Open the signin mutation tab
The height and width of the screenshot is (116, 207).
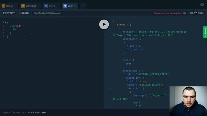coord(9,6)
